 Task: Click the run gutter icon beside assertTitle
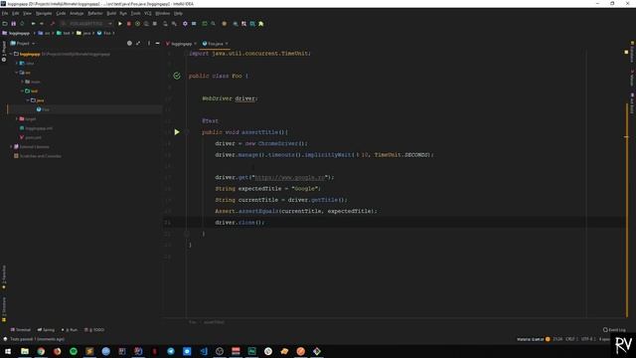coord(177,132)
